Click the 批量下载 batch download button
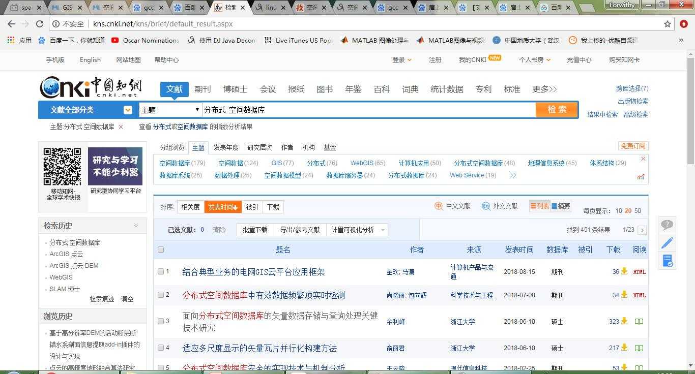This screenshot has width=695, height=374. point(255,230)
